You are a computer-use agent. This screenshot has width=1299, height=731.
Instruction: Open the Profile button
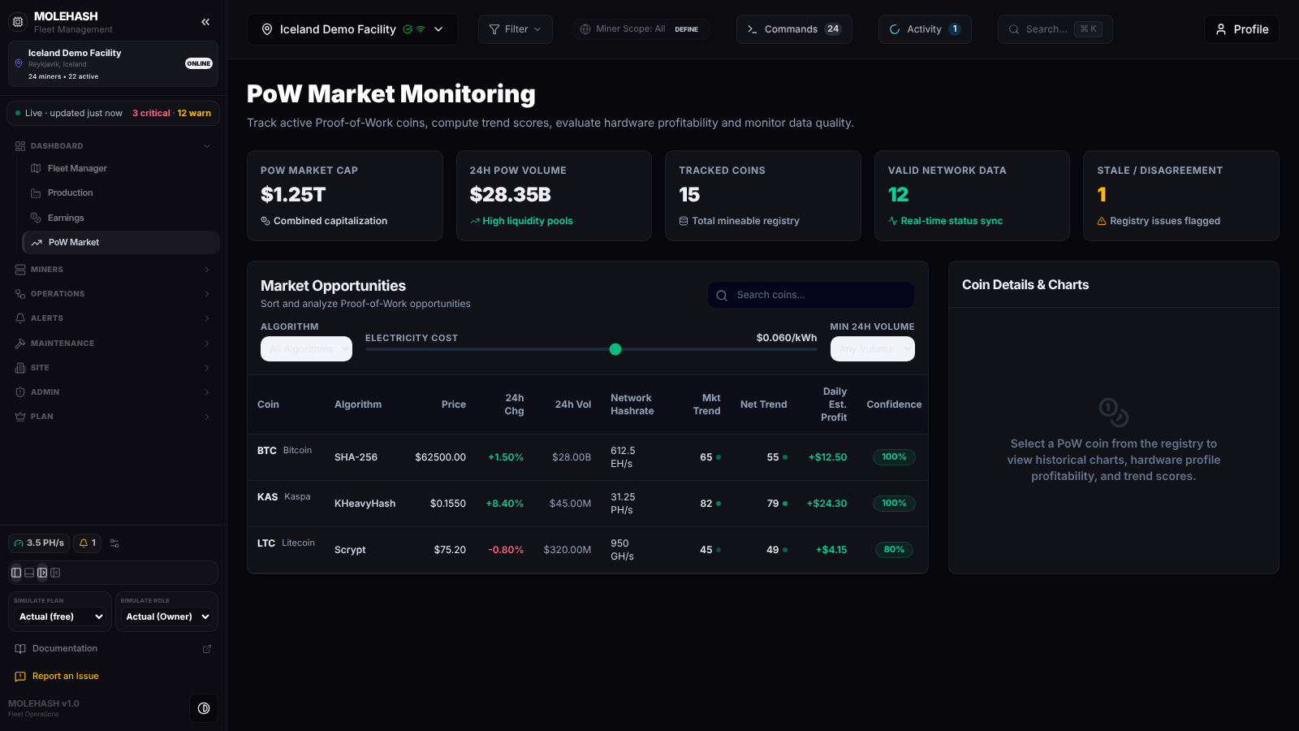pos(1241,29)
